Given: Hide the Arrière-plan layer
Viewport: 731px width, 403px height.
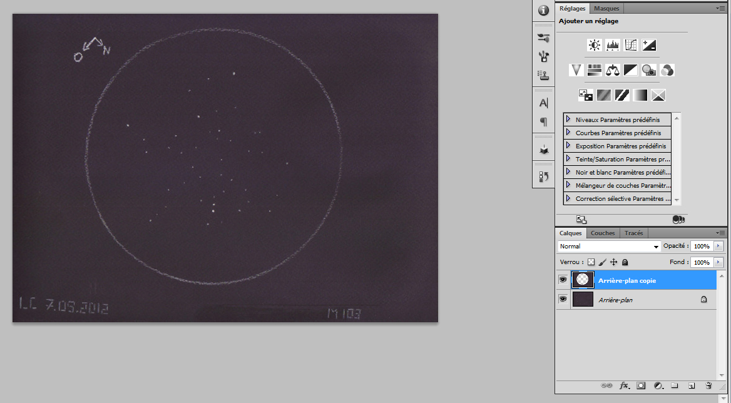Looking at the screenshot, I should (x=563, y=299).
